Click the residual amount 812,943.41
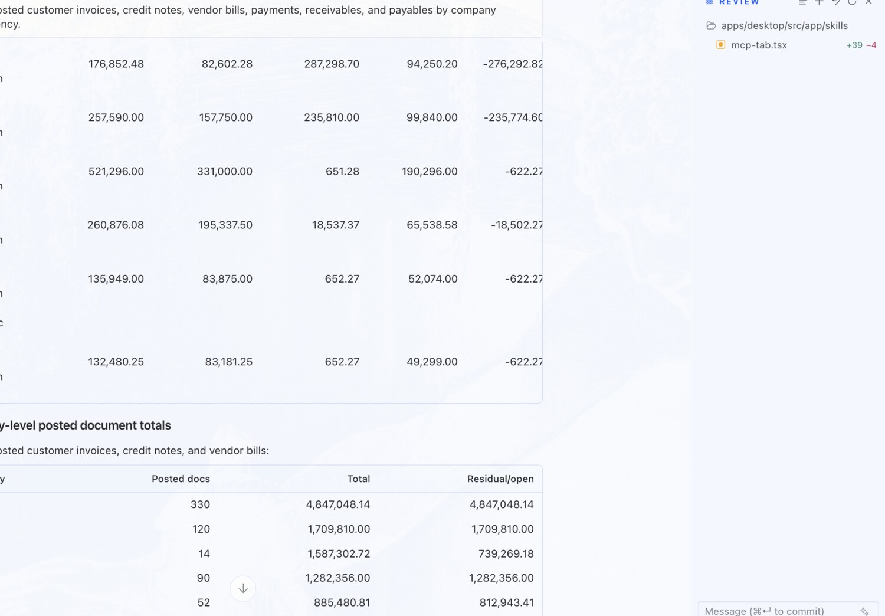885x616 pixels. coord(506,602)
